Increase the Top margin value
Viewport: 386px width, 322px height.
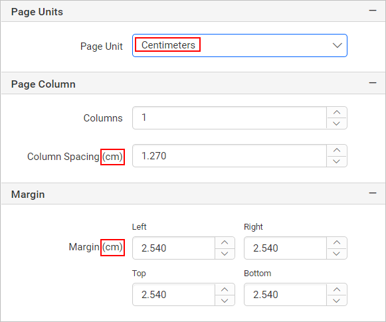pyautogui.click(x=225, y=289)
